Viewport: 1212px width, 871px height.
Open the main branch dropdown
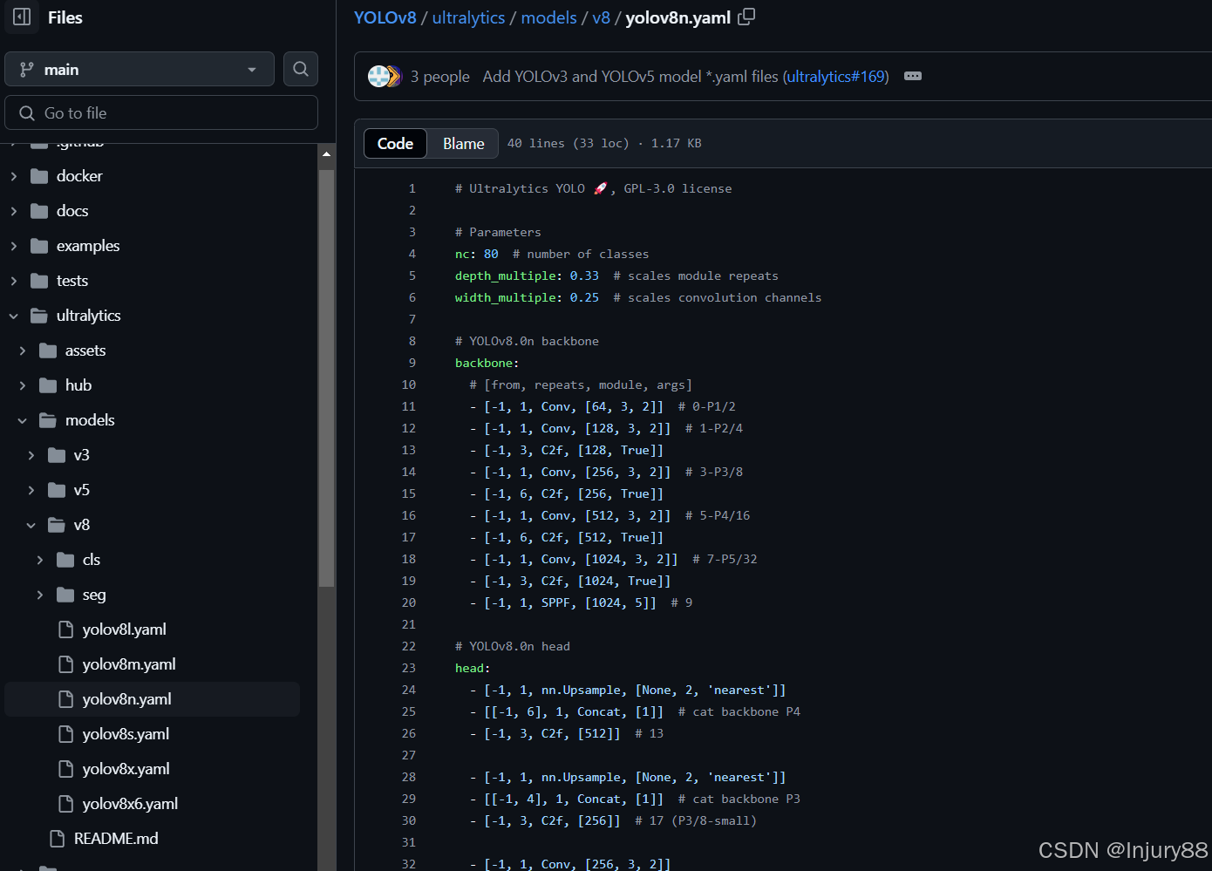[140, 69]
